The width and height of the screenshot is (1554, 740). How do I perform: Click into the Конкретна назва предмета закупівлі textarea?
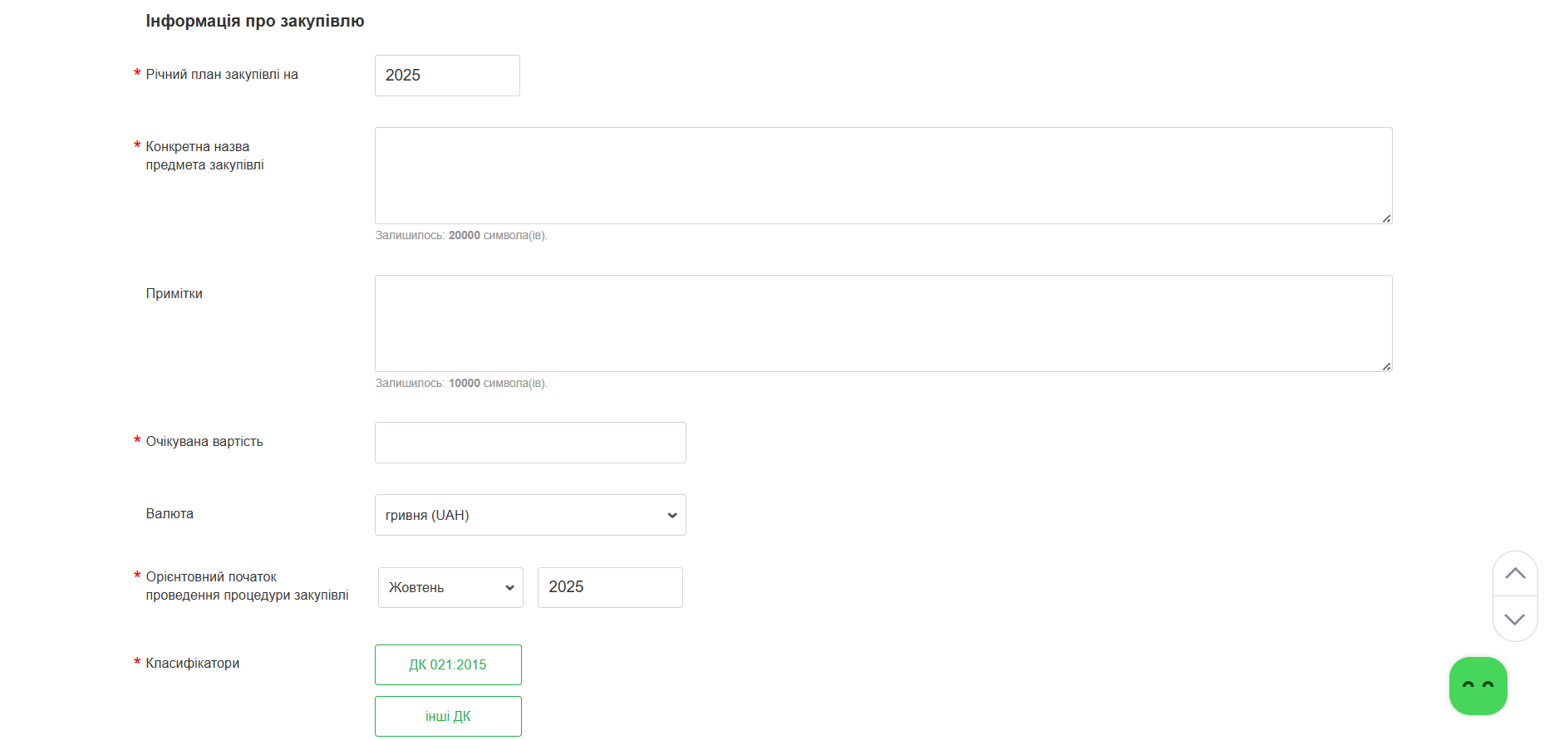click(883, 175)
